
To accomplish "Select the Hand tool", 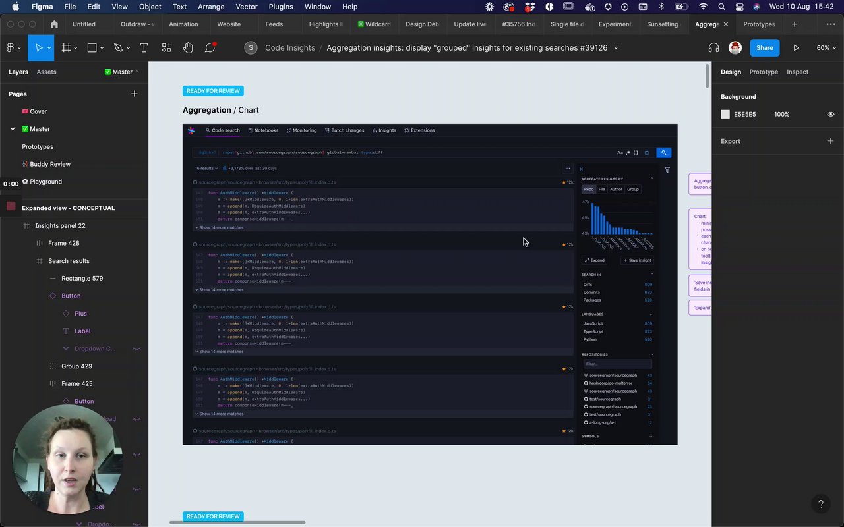I will coord(189,48).
